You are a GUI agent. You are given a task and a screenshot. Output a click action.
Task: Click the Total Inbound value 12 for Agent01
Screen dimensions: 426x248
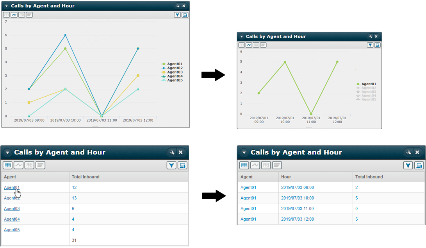(74, 187)
